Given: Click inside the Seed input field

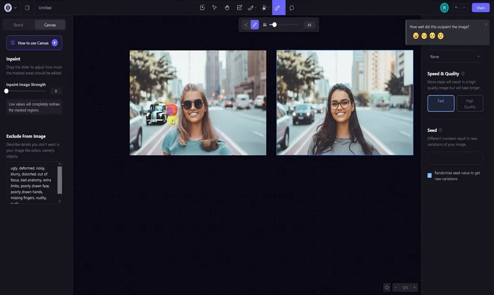Looking at the screenshot, I should click(x=454, y=158).
